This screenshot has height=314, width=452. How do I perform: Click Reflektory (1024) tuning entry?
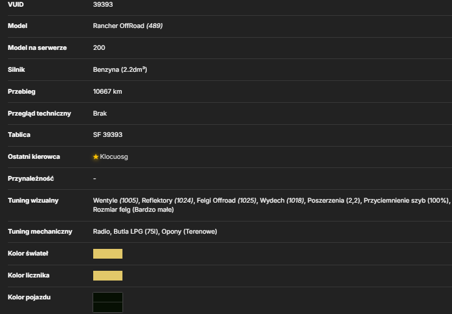tap(167, 200)
